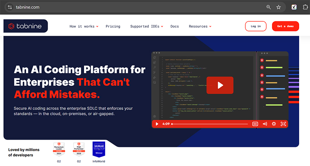Click the Tabnine logo in the header
The width and height of the screenshot is (310, 166).
26,26
